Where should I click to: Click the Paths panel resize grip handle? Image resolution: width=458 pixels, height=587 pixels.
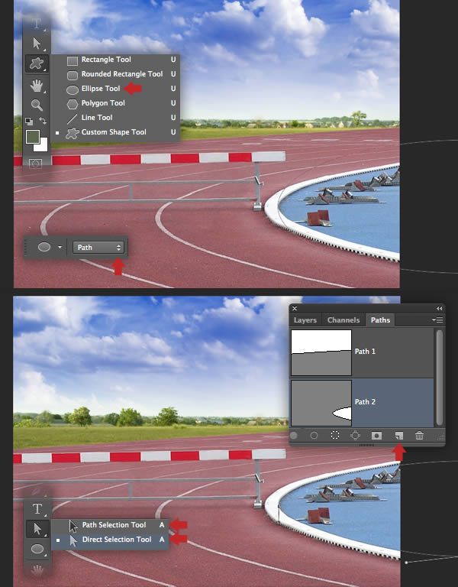click(441, 437)
